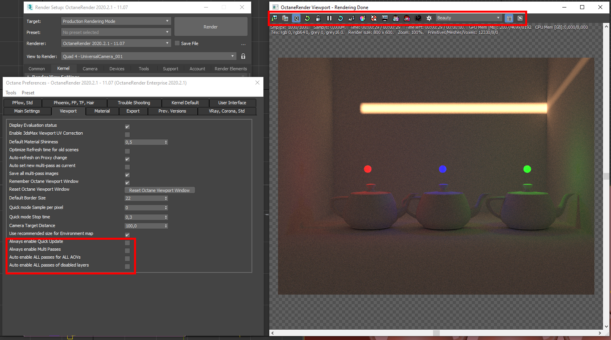Click the green refresh arrow icon

307,18
